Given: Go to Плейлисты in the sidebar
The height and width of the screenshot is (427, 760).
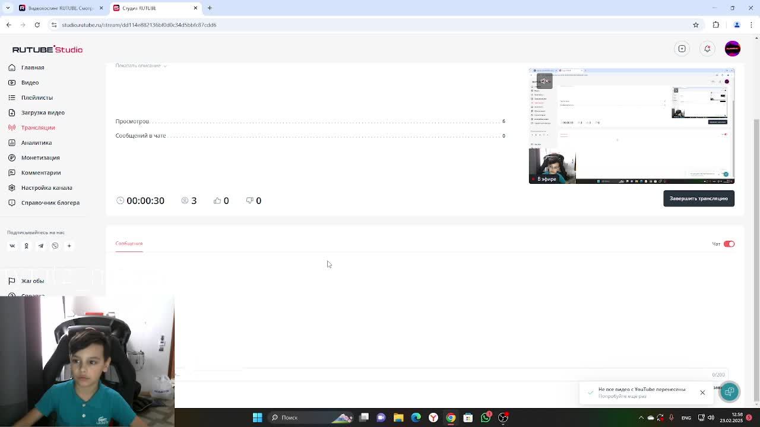Looking at the screenshot, I should click(x=31, y=97).
